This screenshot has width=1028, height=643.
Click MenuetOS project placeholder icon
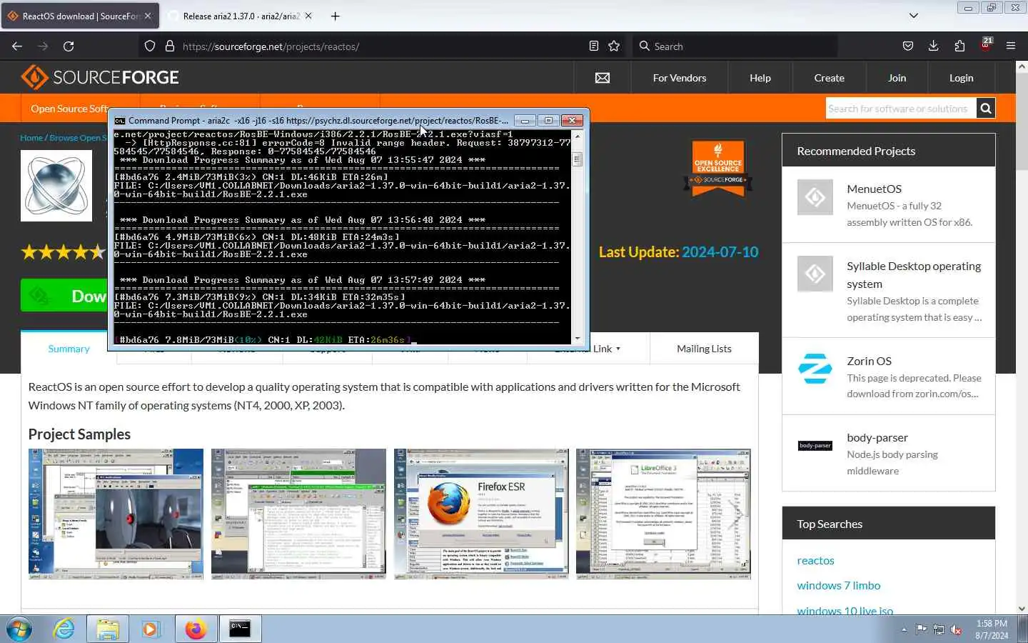point(815,197)
